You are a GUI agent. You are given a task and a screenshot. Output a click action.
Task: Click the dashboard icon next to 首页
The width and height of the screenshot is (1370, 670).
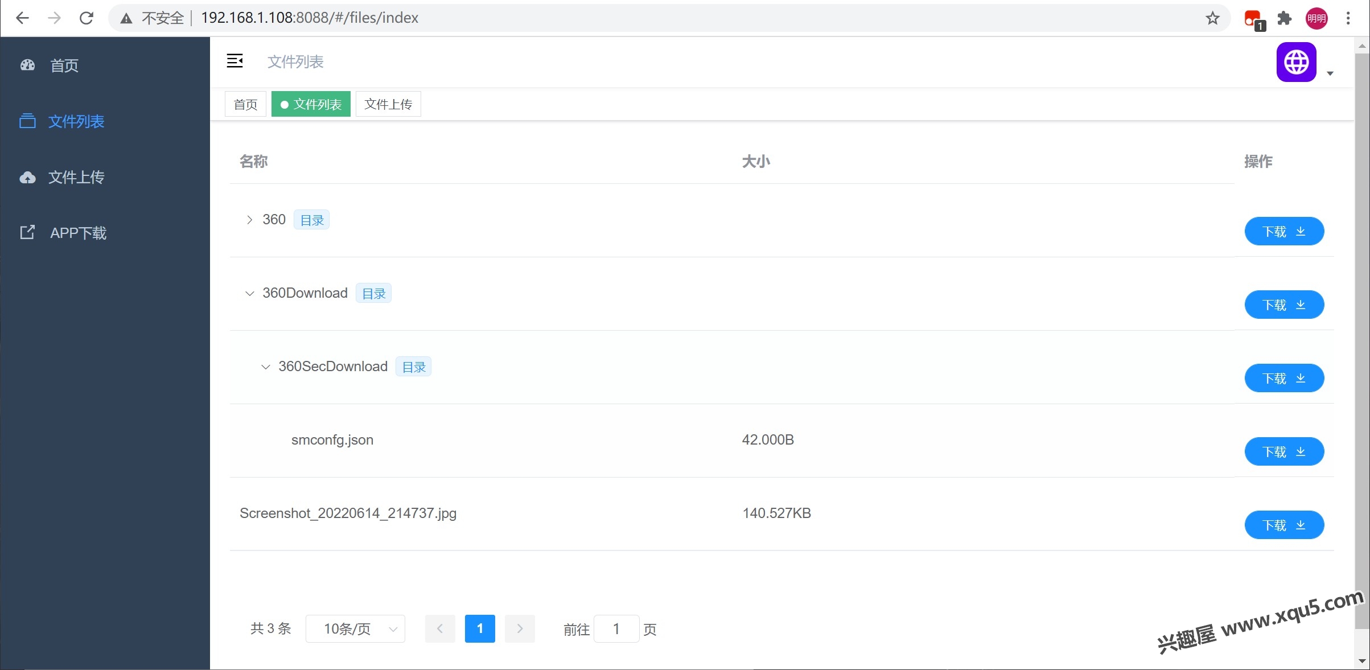coord(28,65)
